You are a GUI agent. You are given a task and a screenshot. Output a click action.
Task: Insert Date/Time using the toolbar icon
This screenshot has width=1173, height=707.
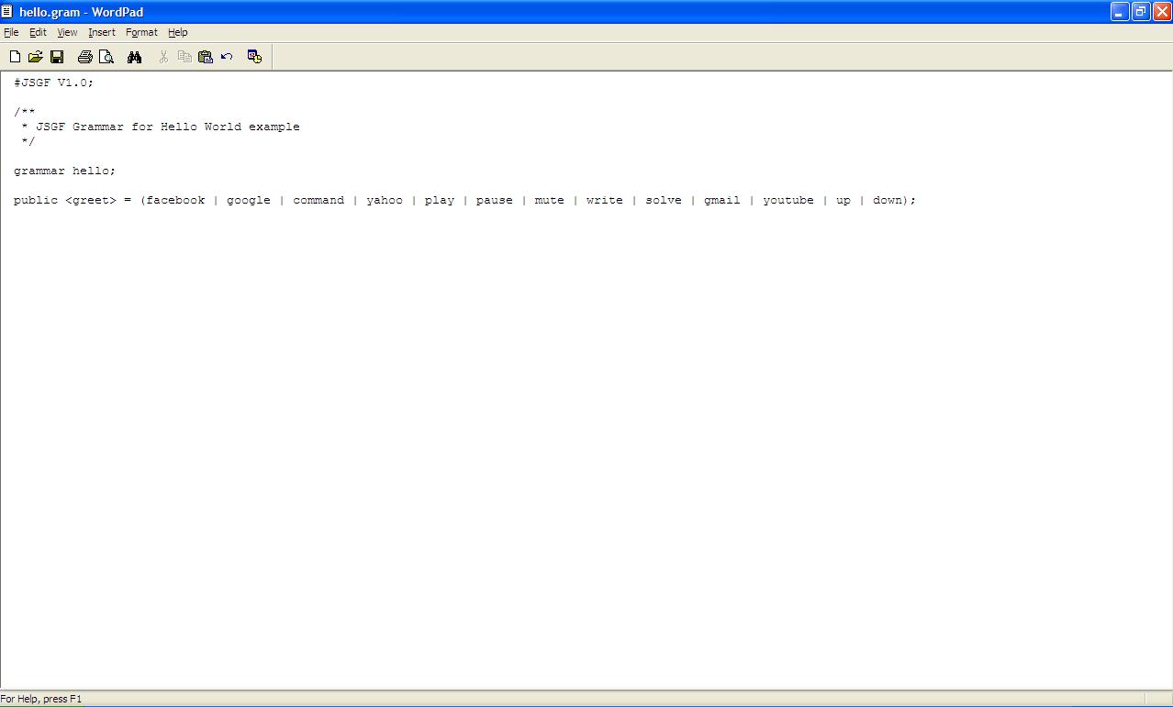255,57
